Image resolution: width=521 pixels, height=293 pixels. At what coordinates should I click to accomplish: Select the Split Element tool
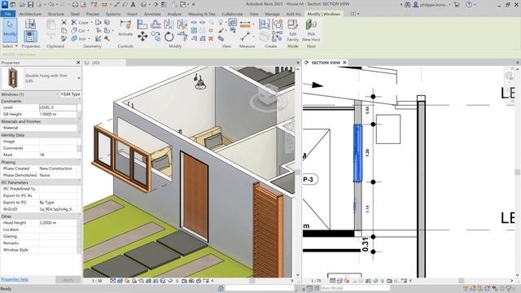pos(194,23)
